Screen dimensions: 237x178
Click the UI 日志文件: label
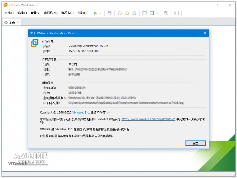point(51,103)
